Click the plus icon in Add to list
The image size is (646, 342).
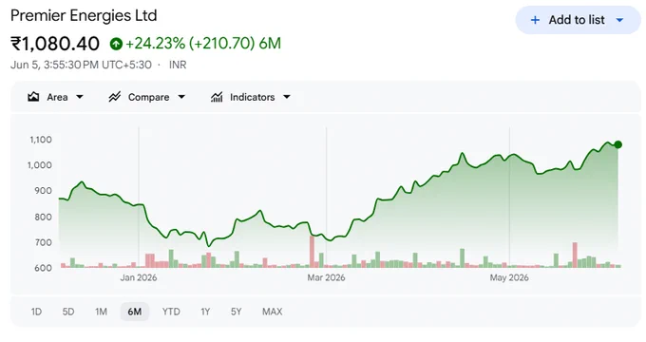tap(535, 20)
